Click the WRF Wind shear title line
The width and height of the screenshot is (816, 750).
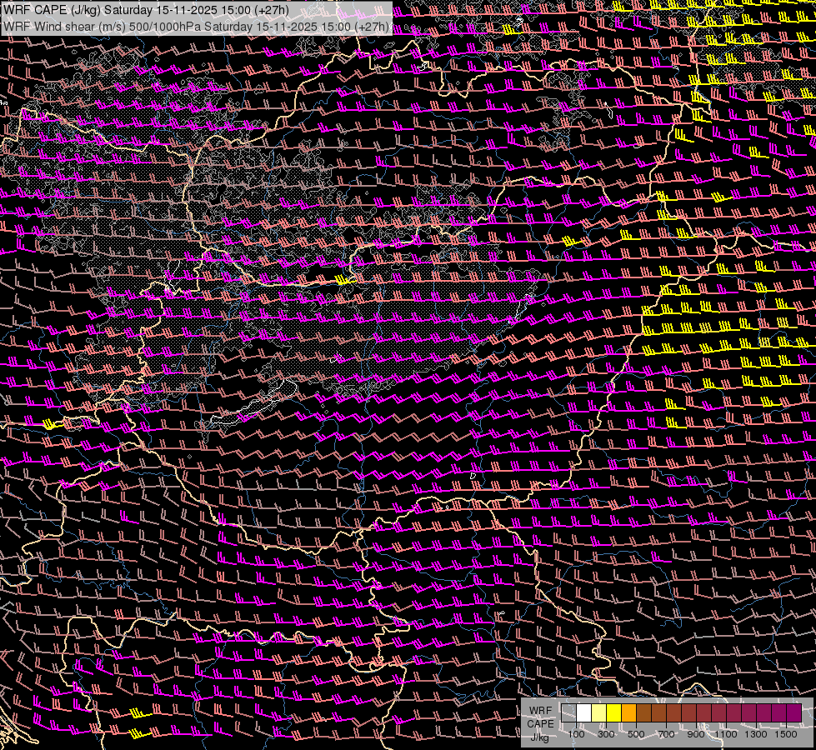pos(195,27)
